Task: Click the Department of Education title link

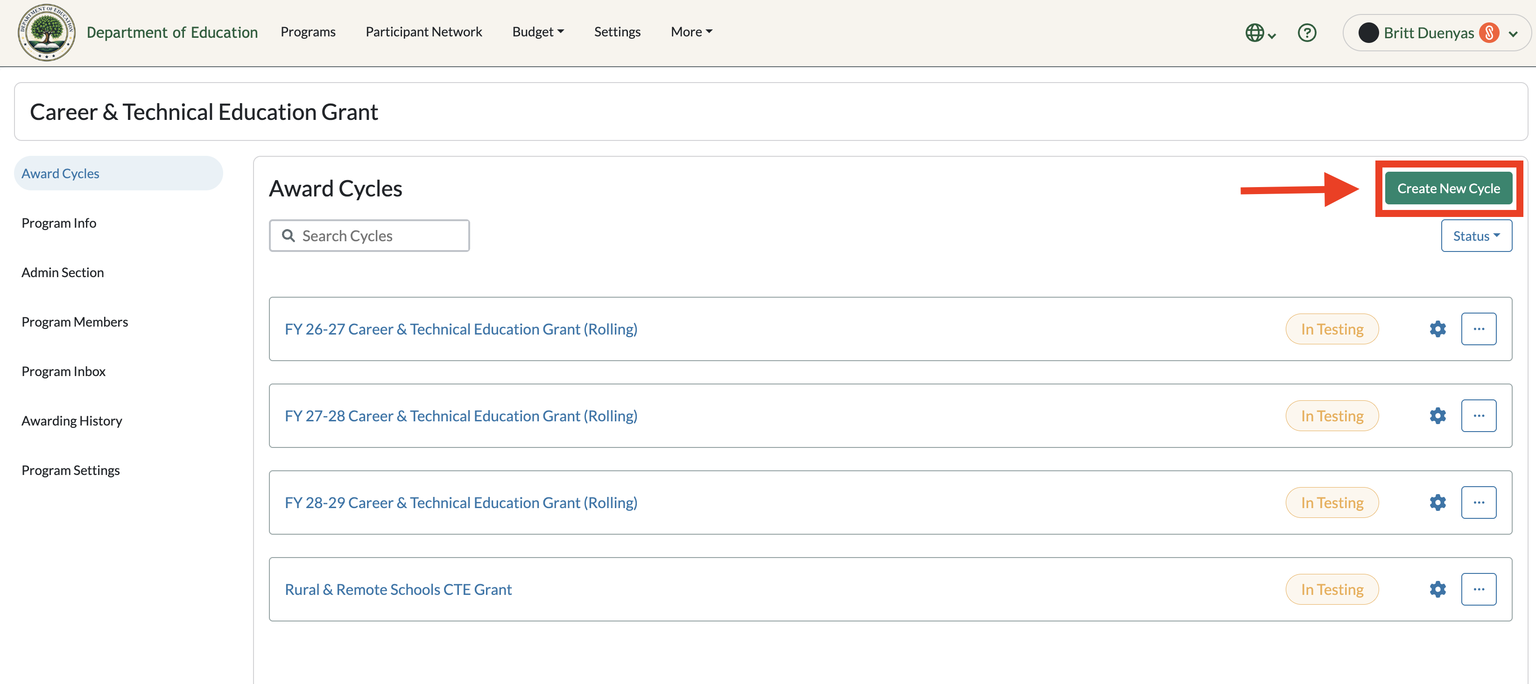Action: pyautogui.click(x=172, y=32)
